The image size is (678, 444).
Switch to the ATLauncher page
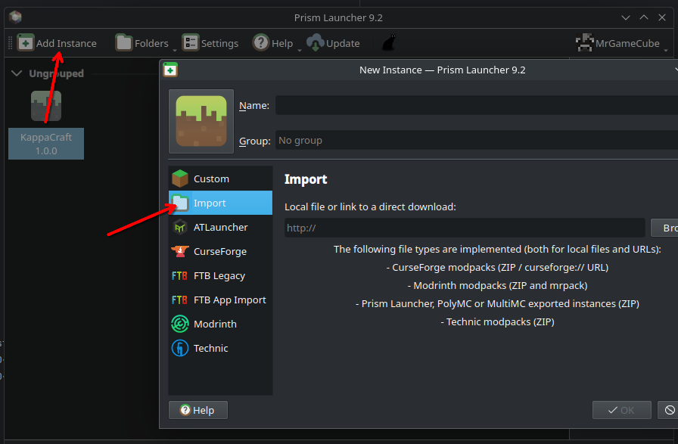pos(219,227)
